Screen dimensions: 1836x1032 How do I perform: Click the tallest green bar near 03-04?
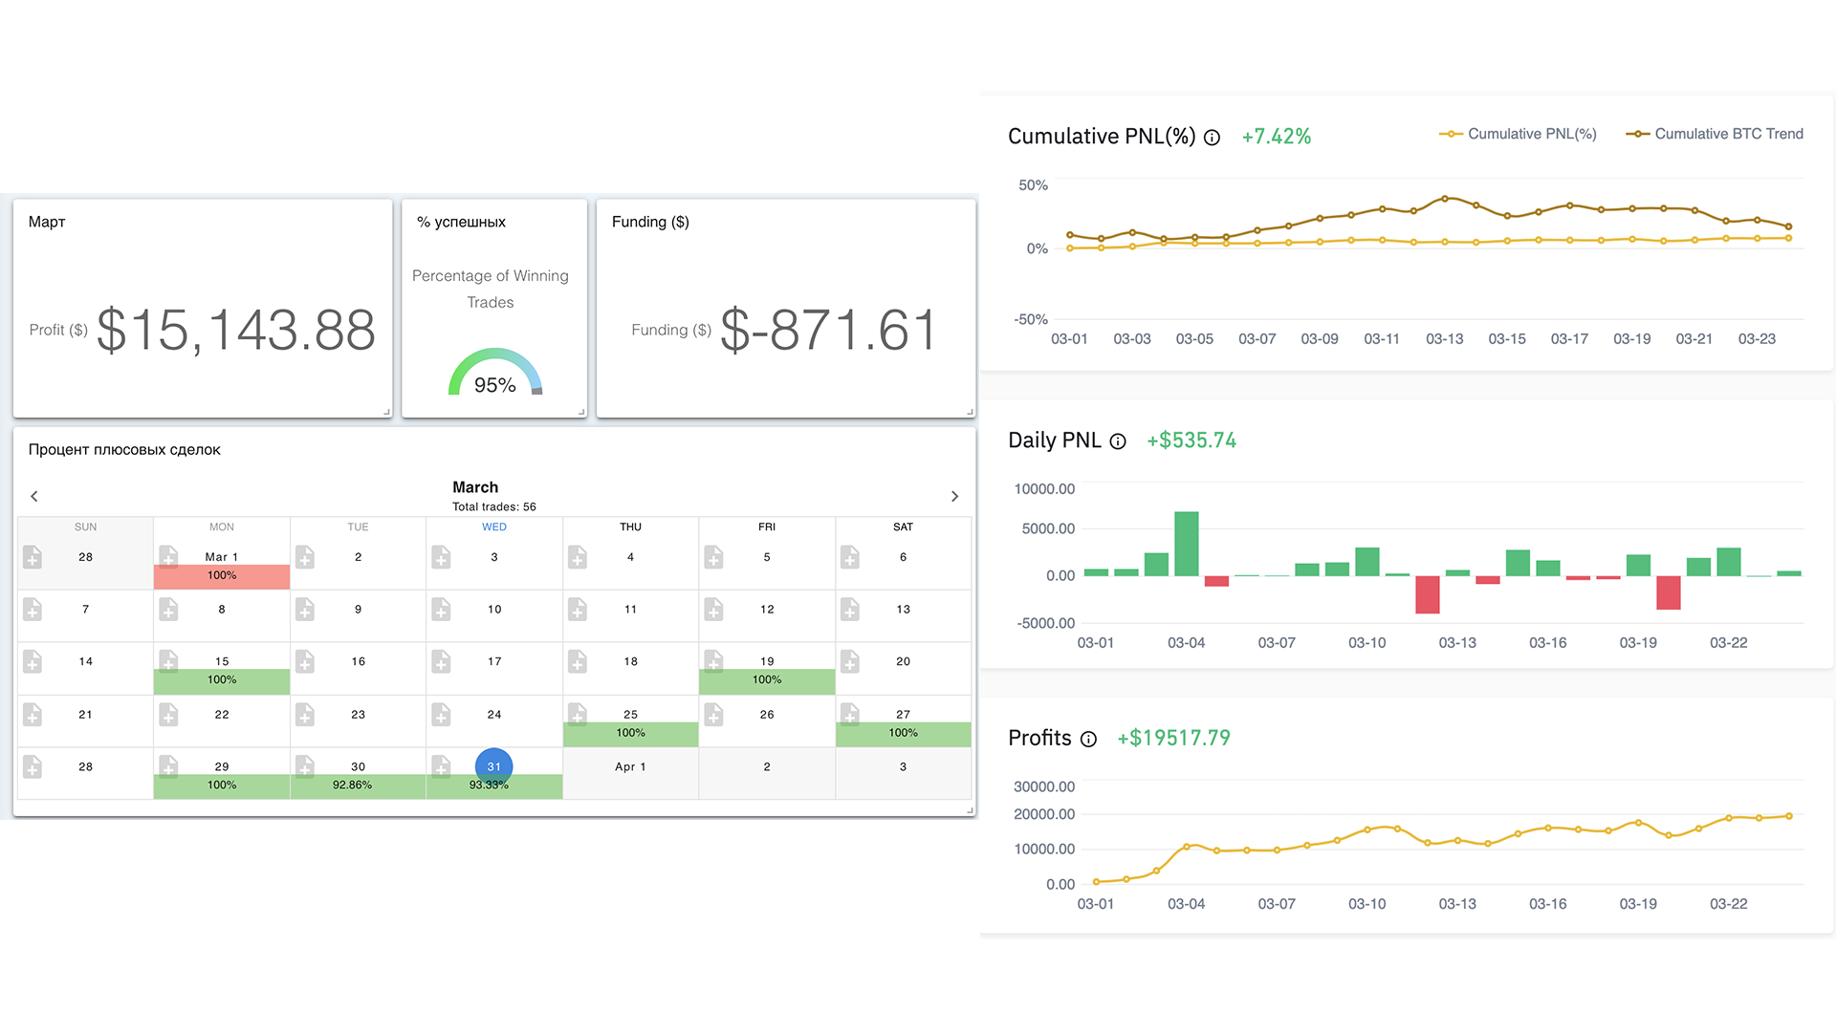point(1187,544)
